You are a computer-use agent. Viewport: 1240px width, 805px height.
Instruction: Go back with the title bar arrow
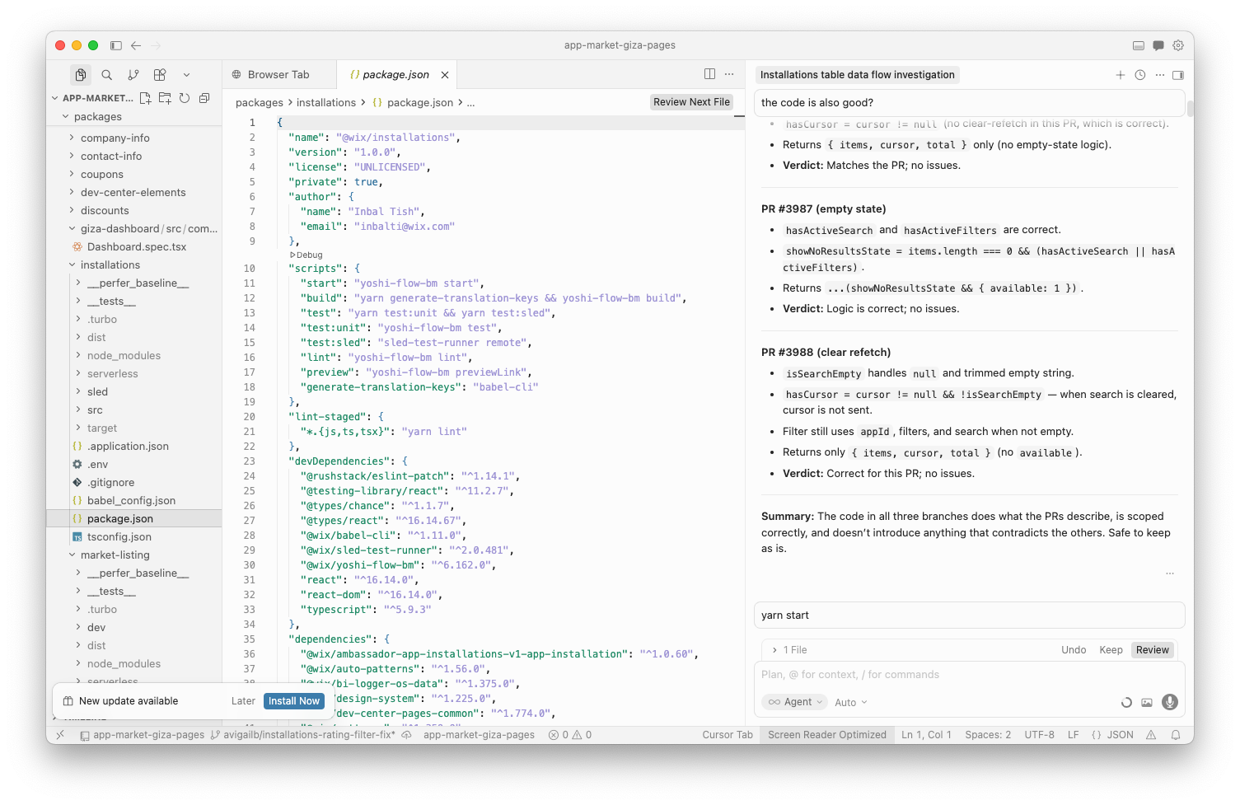pyautogui.click(x=136, y=45)
